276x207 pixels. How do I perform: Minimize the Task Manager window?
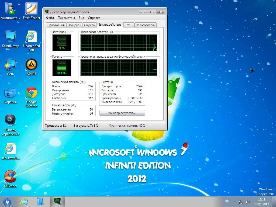coord(143,12)
